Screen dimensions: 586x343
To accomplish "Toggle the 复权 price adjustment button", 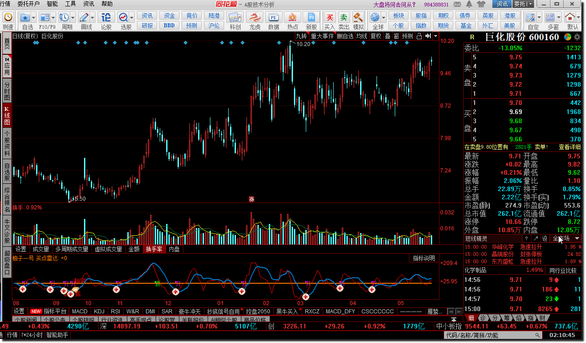I will pos(376,36).
